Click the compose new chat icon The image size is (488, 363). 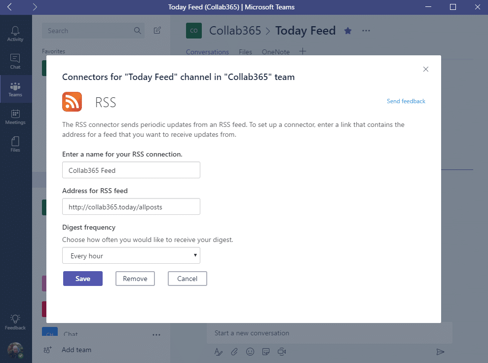coord(157,30)
